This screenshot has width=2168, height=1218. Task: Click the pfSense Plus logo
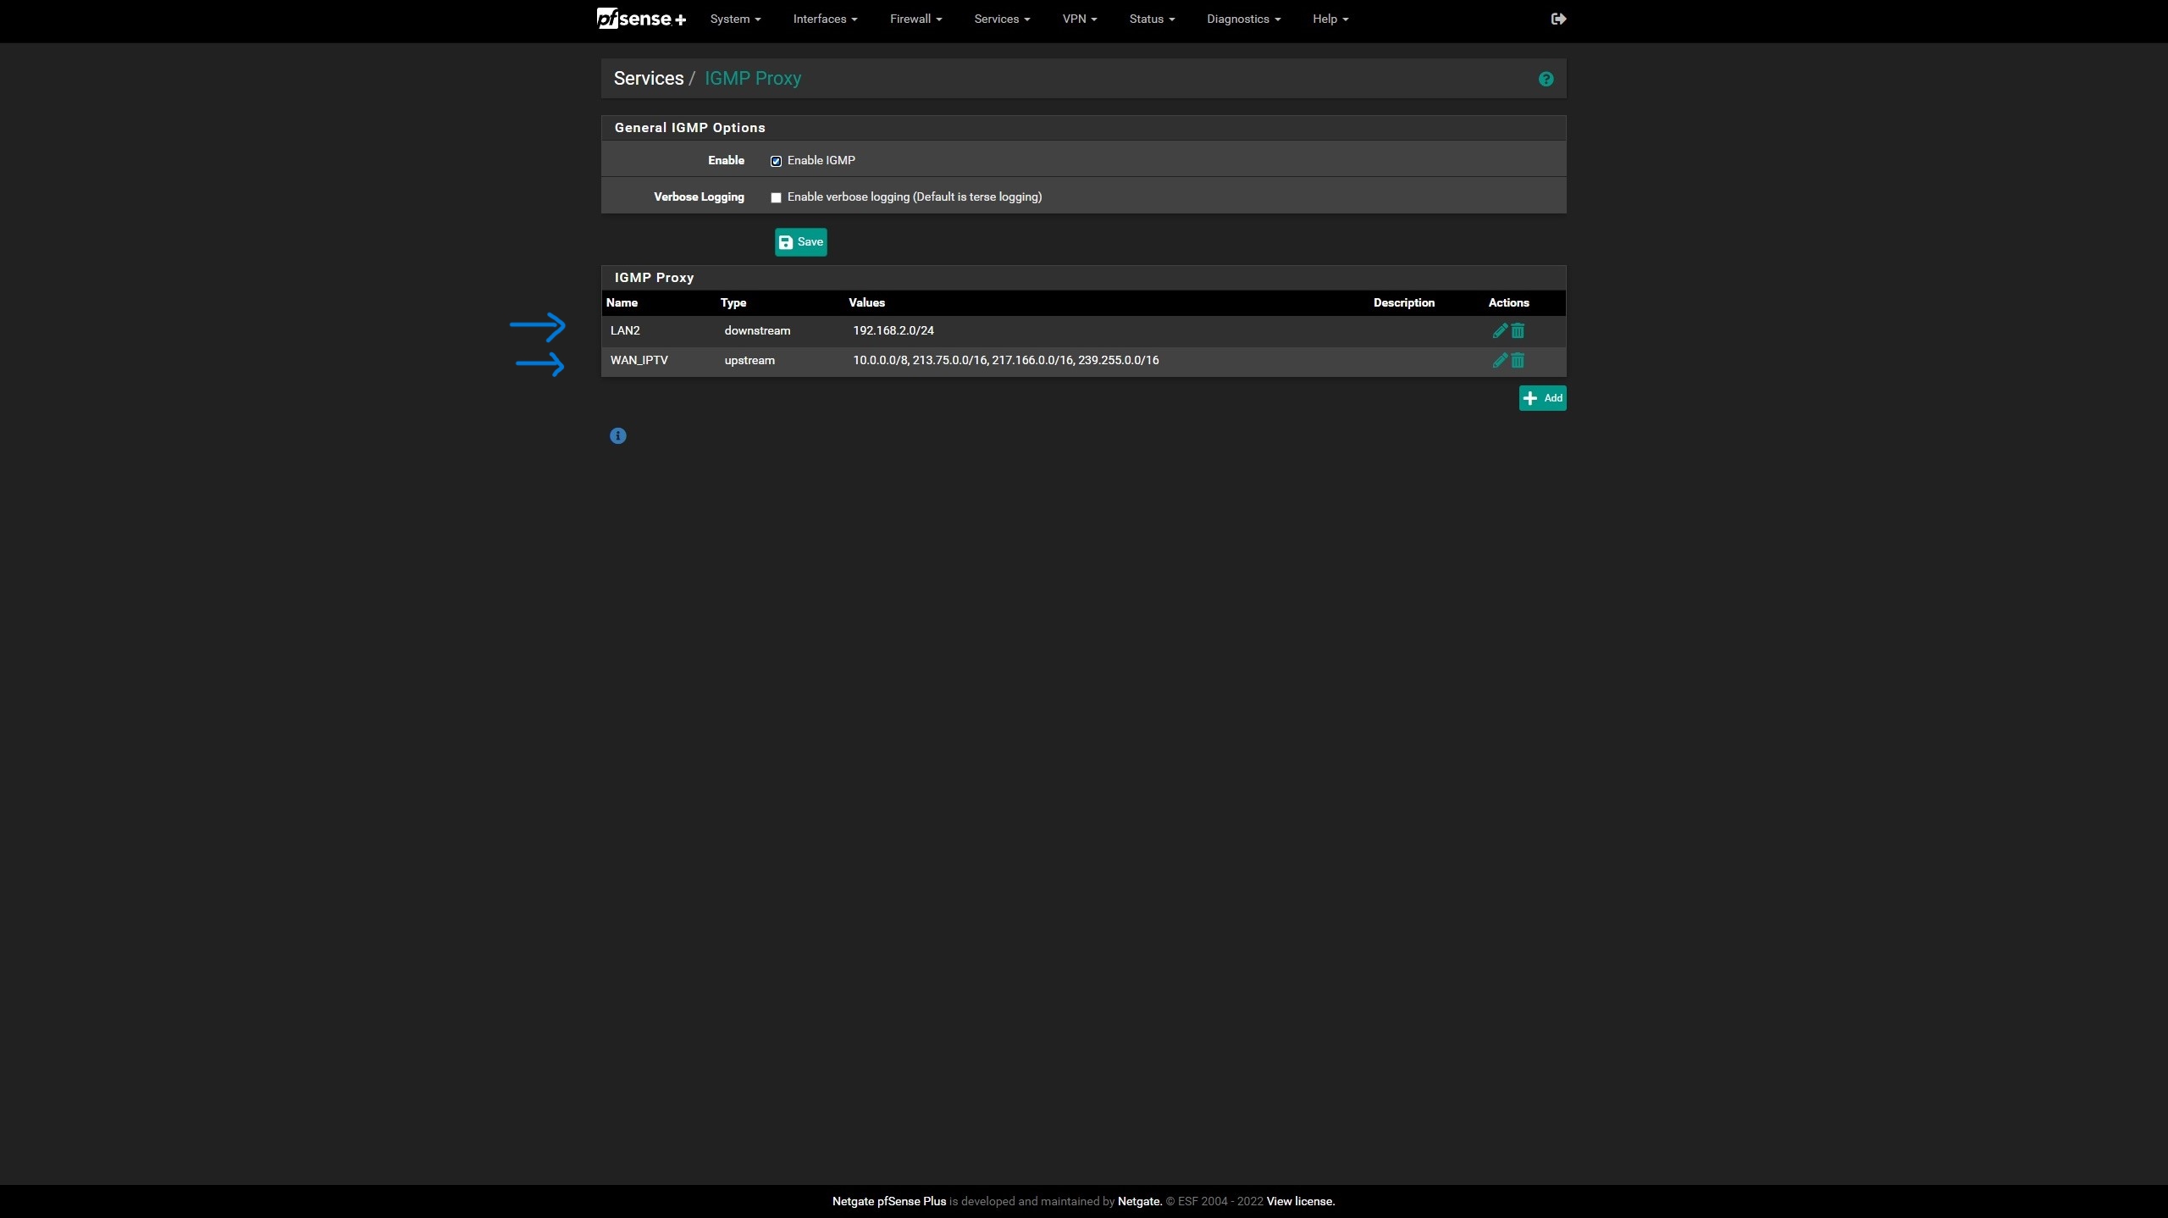[x=641, y=19]
